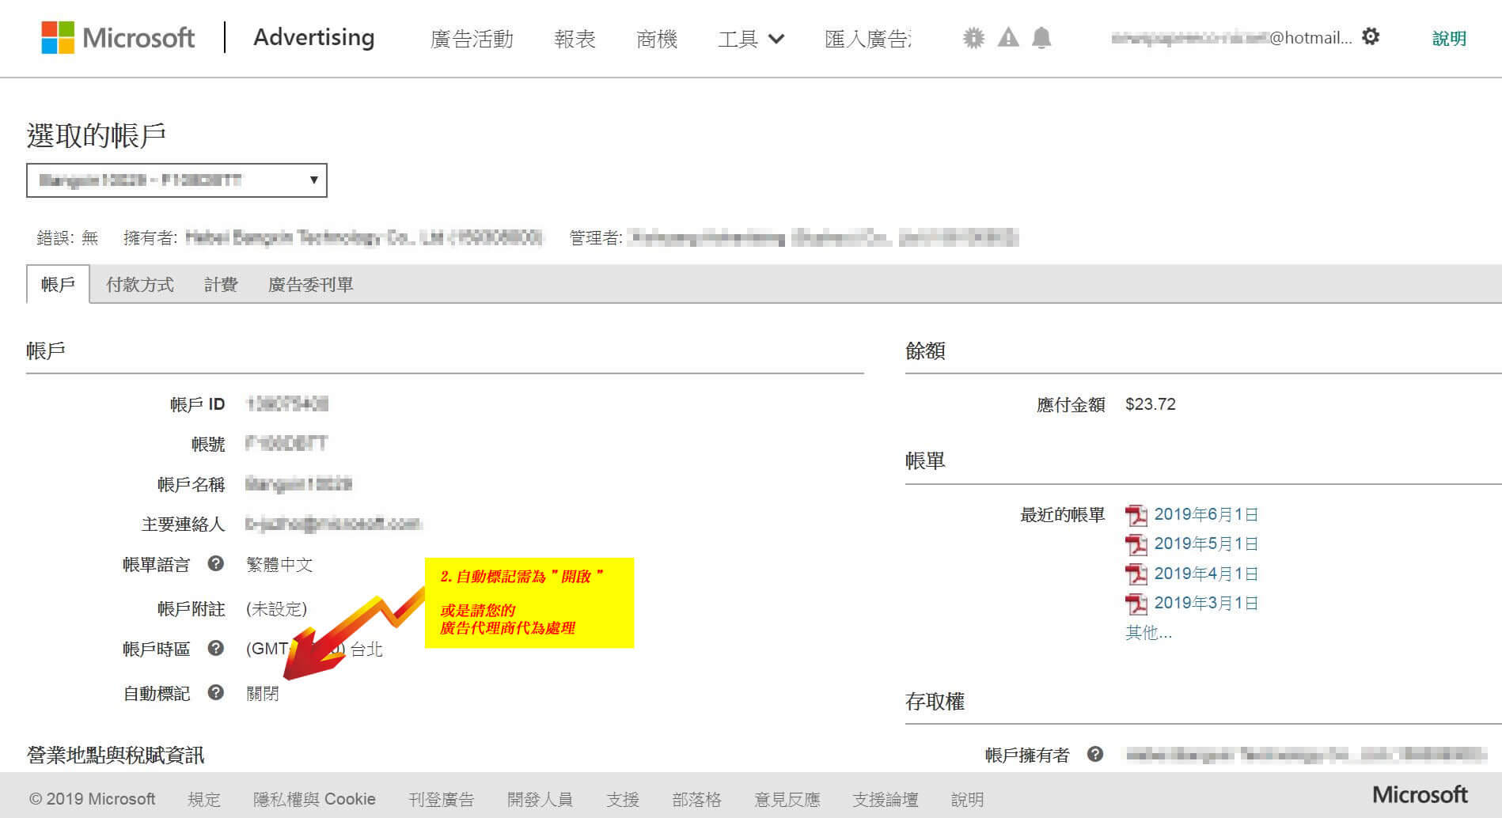The image size is (1502, 818).
Task: Open PDF icon for 2019年6月1日 bill
Action: (1136, 515)
